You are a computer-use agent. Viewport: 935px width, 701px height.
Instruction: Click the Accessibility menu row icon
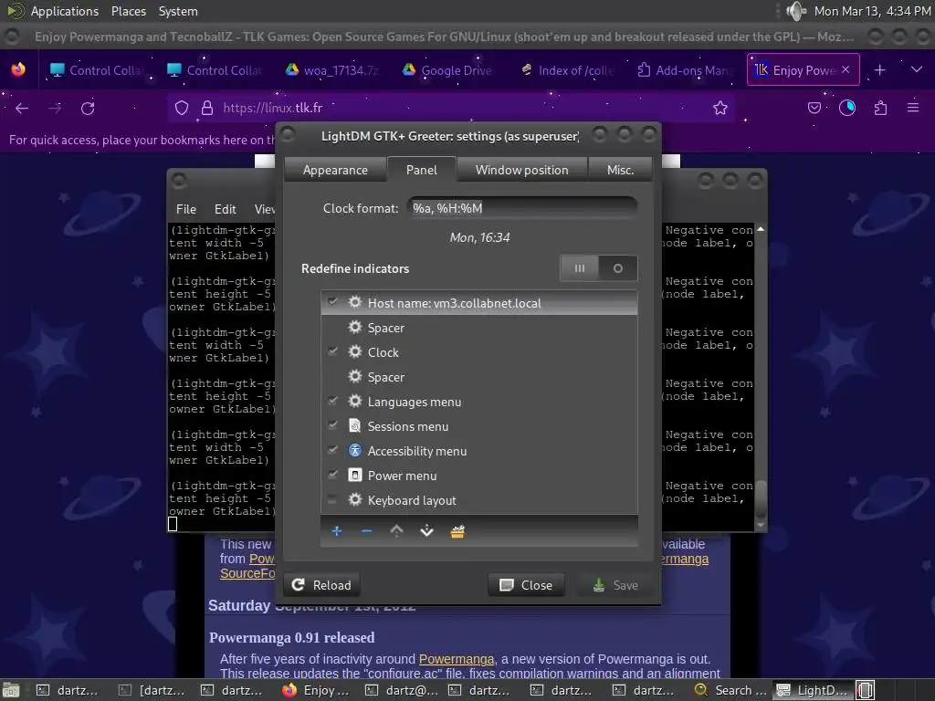pyautogui.click(x=355, y=451)
